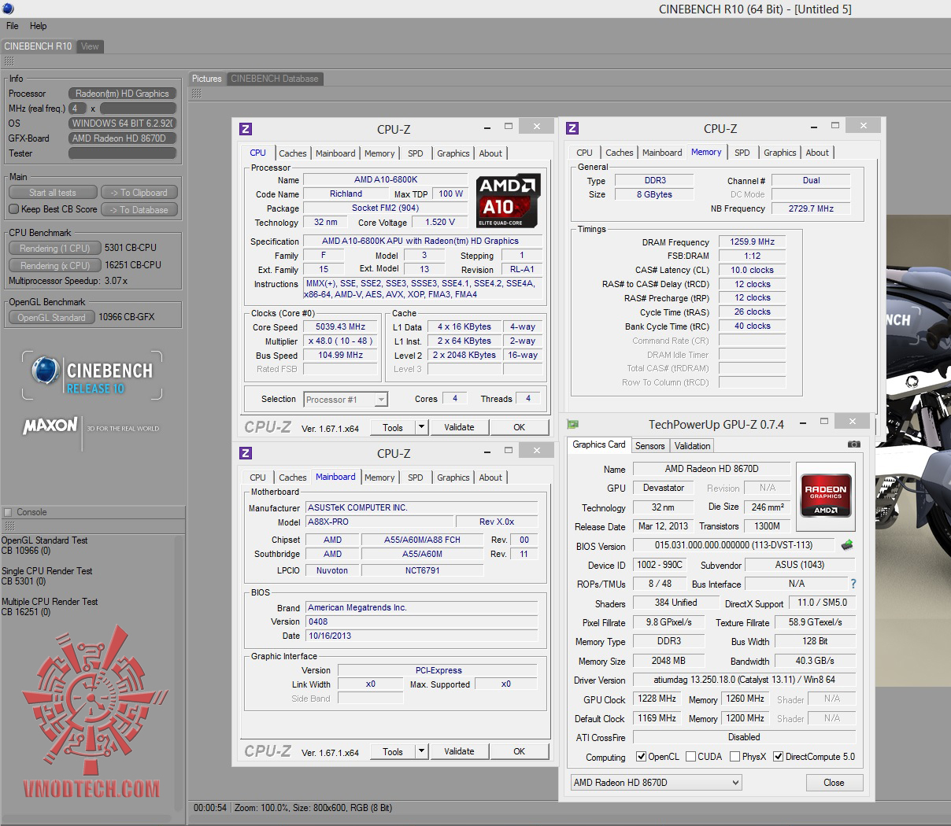The width and height of the screenshot is (951, 826).
Task: Enable the PhysX checkbox in GPU-Z
Action: click(x=735, y=757)
